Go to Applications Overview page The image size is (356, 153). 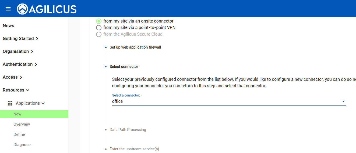pyautogui.click(x=22, y=124)
